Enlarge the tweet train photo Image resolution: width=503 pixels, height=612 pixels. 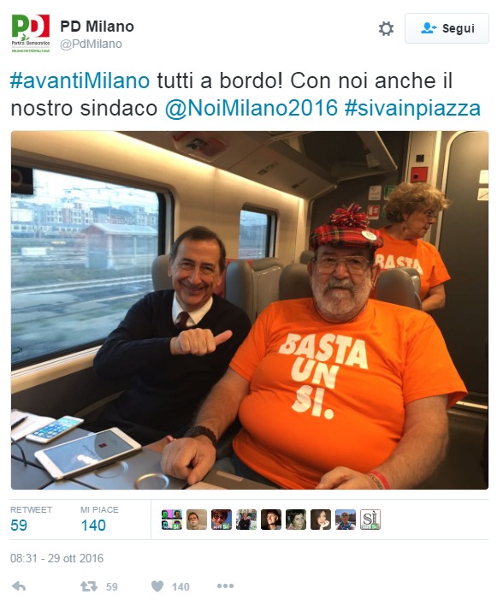[x=250, y=310]
